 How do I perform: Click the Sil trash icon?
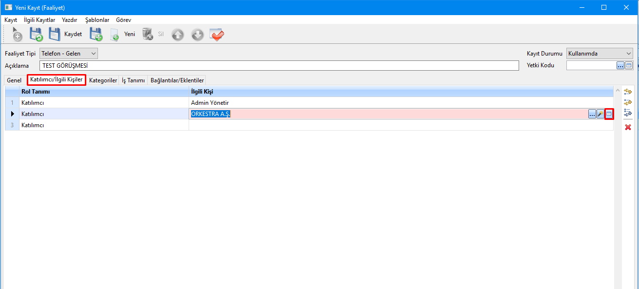pyautogui.click(x=153, y=34)
